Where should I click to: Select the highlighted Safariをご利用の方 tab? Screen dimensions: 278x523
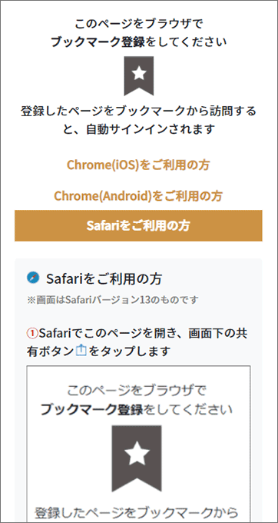coord(138,225)
